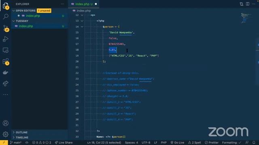Viewport: 259px width, 145px height.
Task: Click 1 unsaved badge
Action: [x=44, y=11]
